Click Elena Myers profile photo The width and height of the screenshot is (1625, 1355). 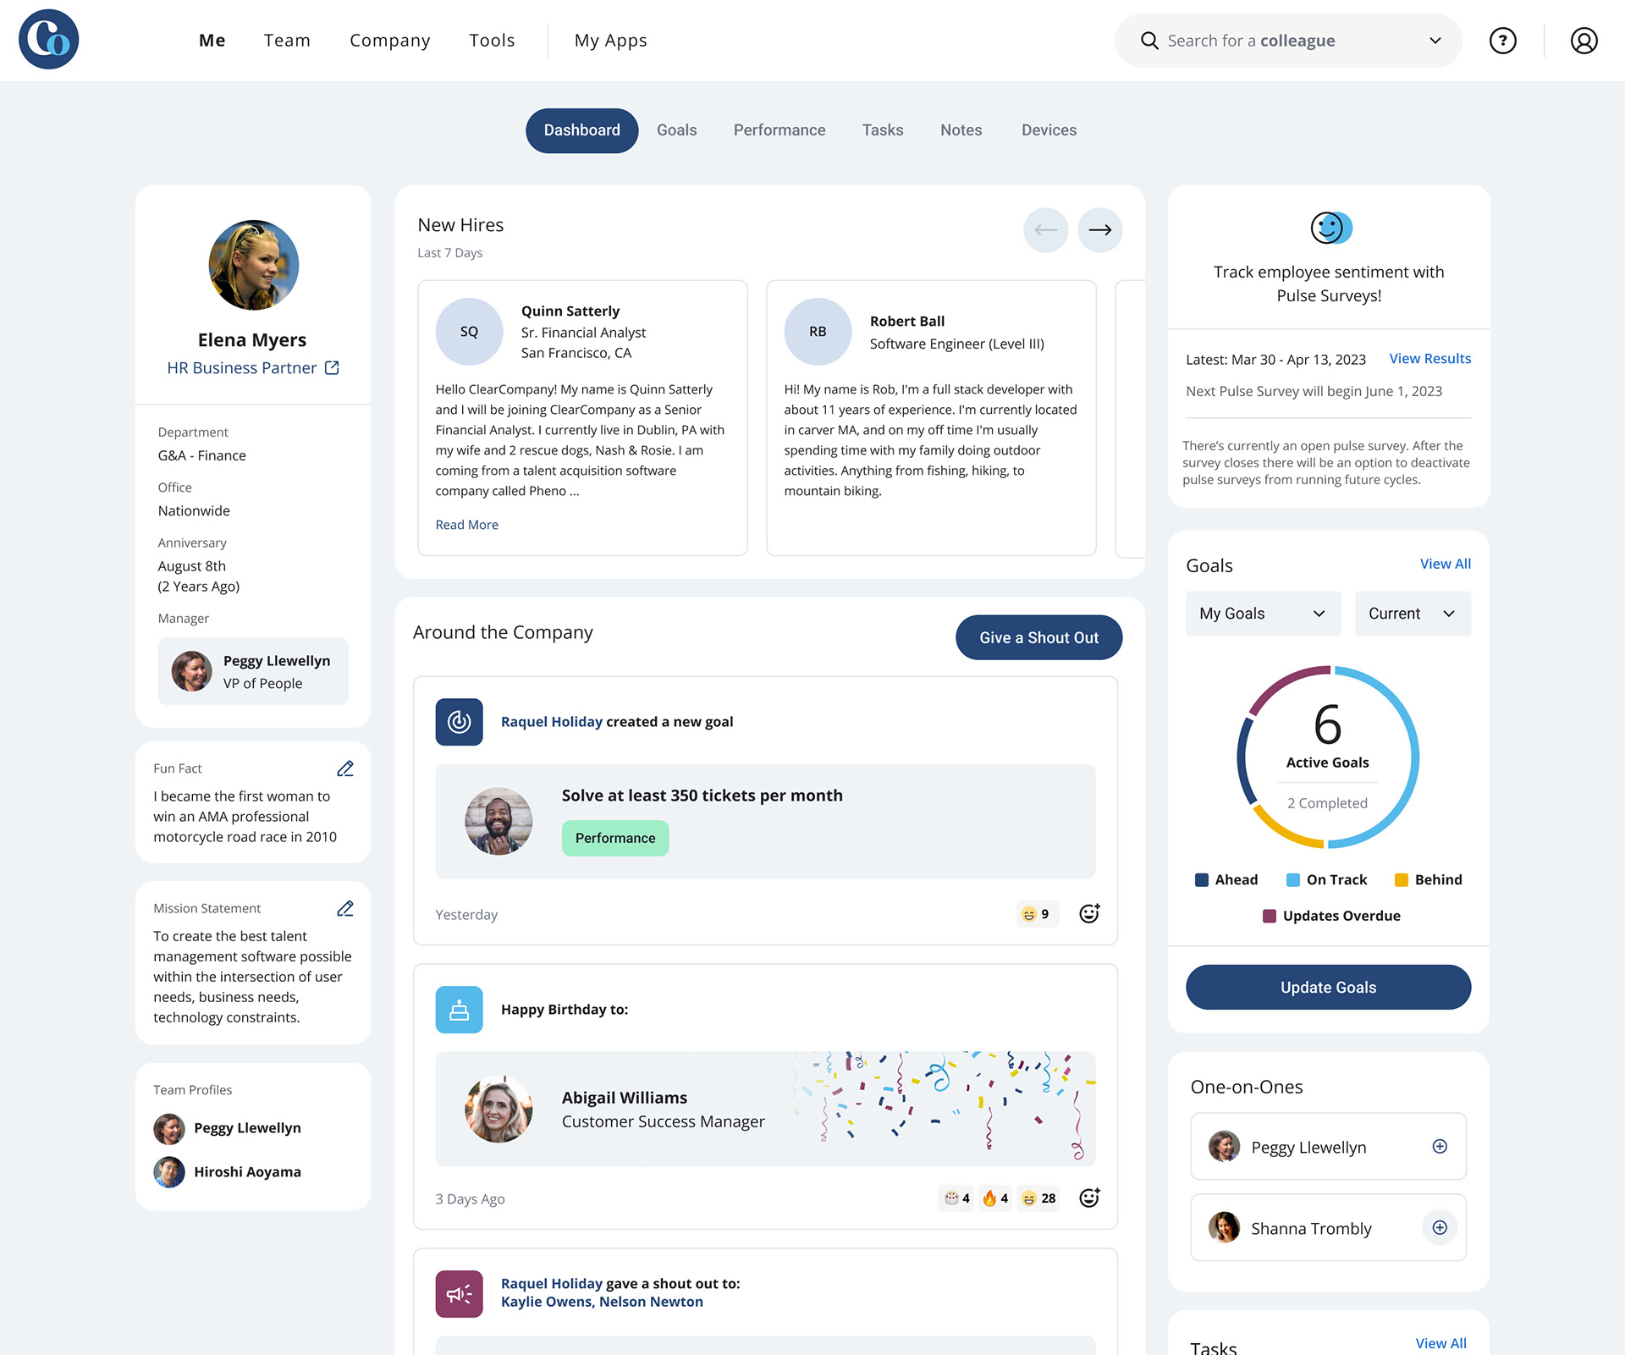[x=253, y=265]
